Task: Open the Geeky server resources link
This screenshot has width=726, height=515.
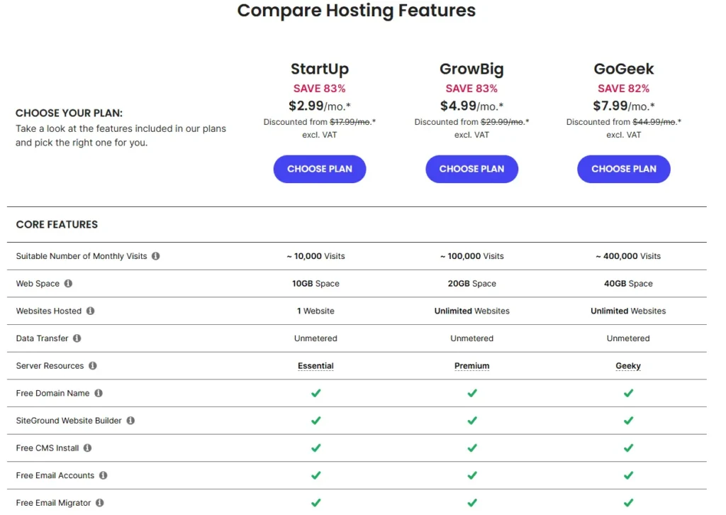Action: click(x=628, y=366)
